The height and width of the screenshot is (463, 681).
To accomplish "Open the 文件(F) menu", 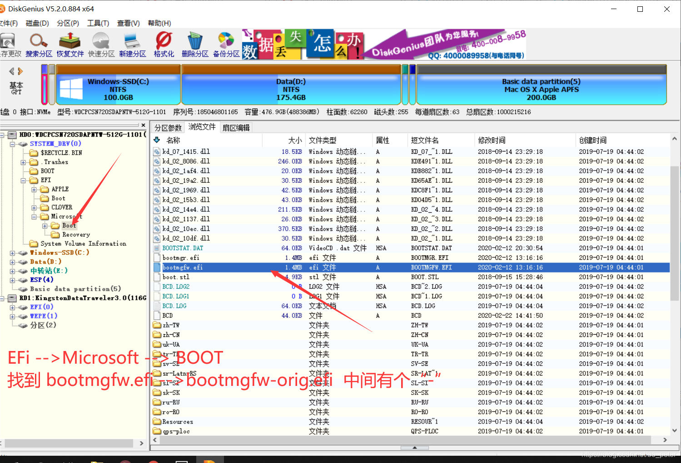I will 9,23.
